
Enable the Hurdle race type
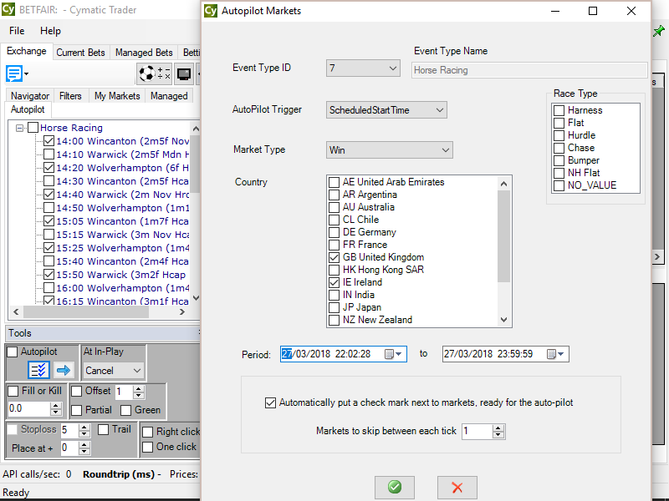[559, 135]
